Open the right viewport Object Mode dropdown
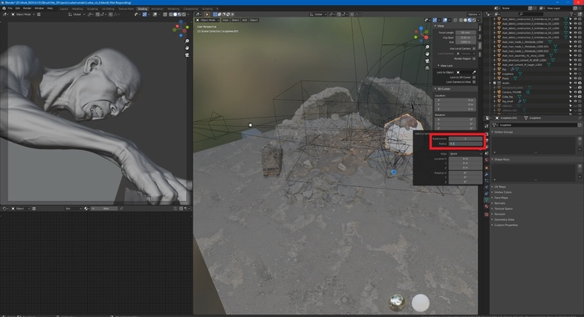The width and height of the screenshot is (584, 317). (209, 20)
